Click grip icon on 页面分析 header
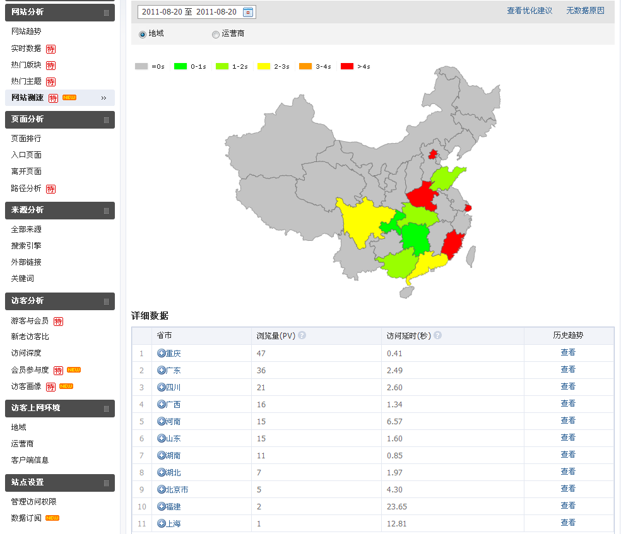Viewport: 621px width, 534px height. 106,120
